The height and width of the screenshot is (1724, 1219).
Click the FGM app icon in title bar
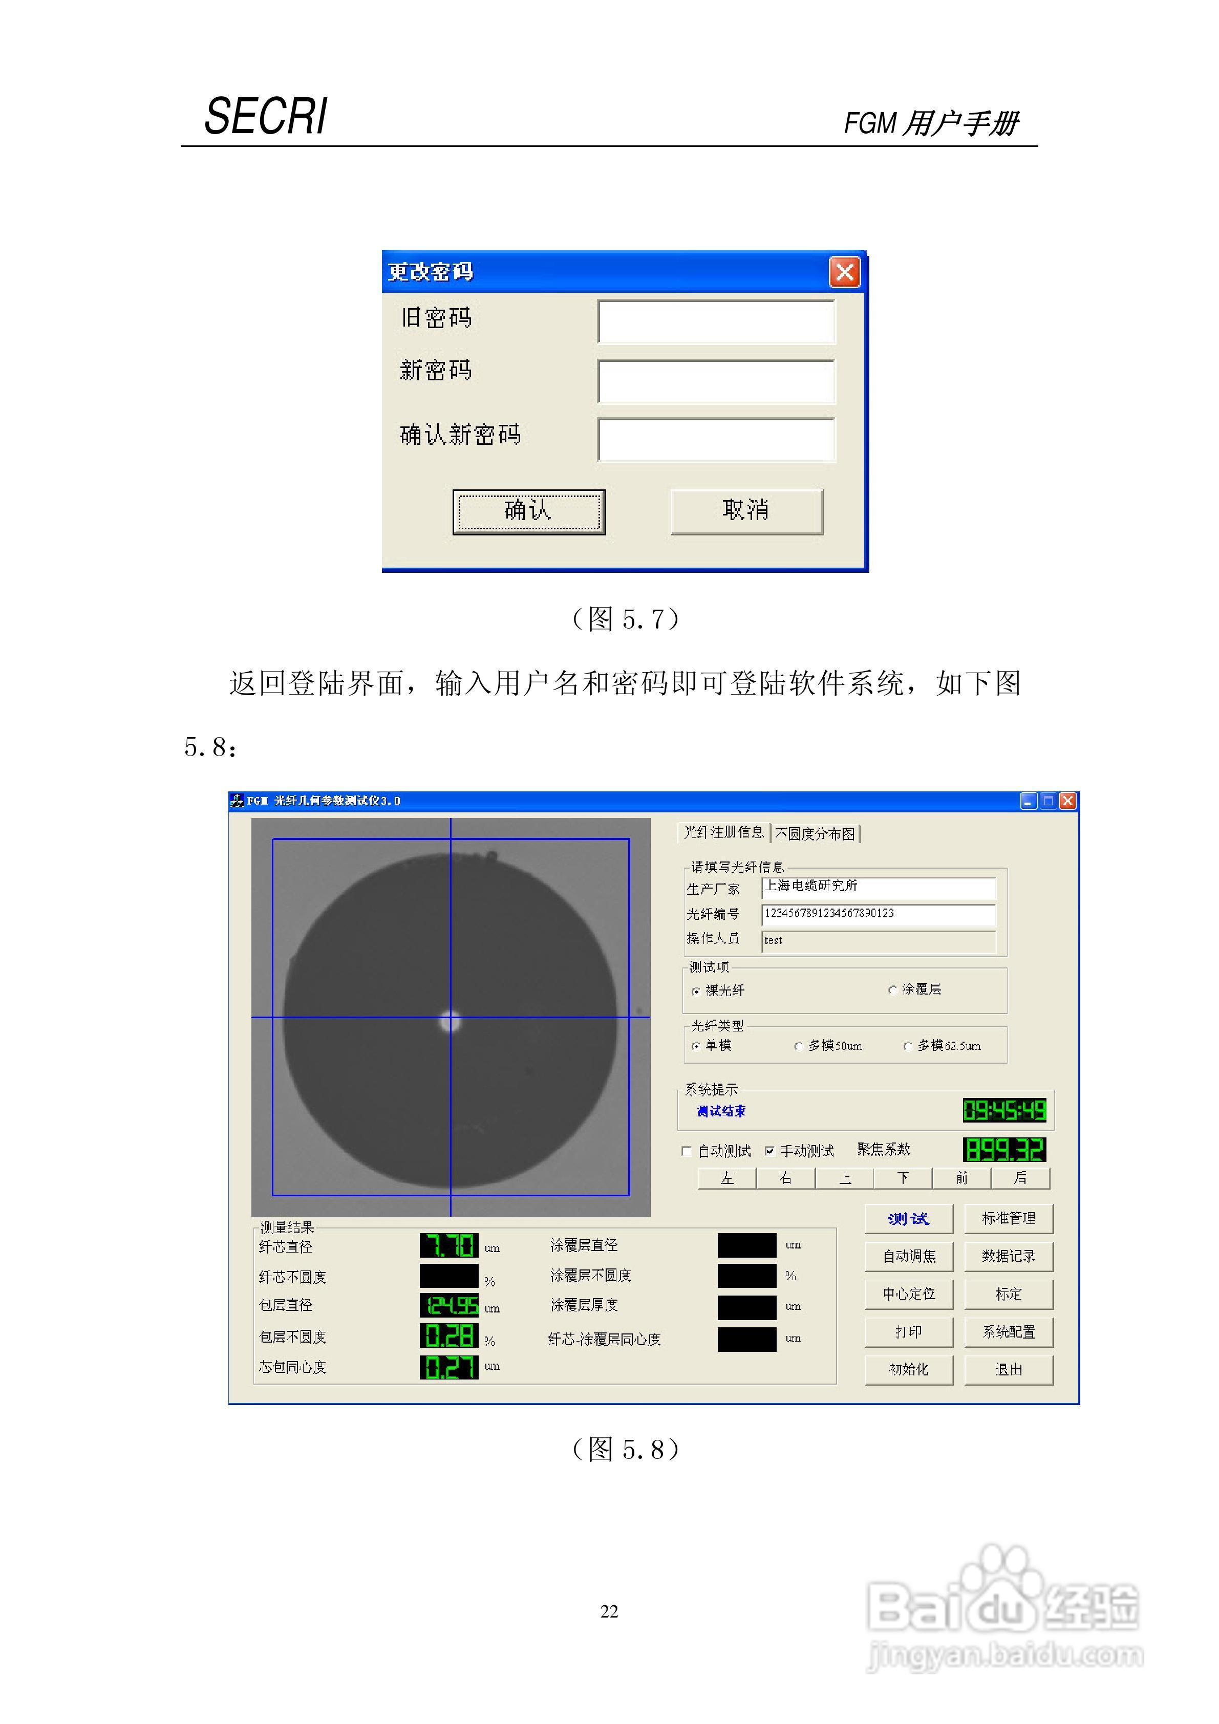click(238, 801)
